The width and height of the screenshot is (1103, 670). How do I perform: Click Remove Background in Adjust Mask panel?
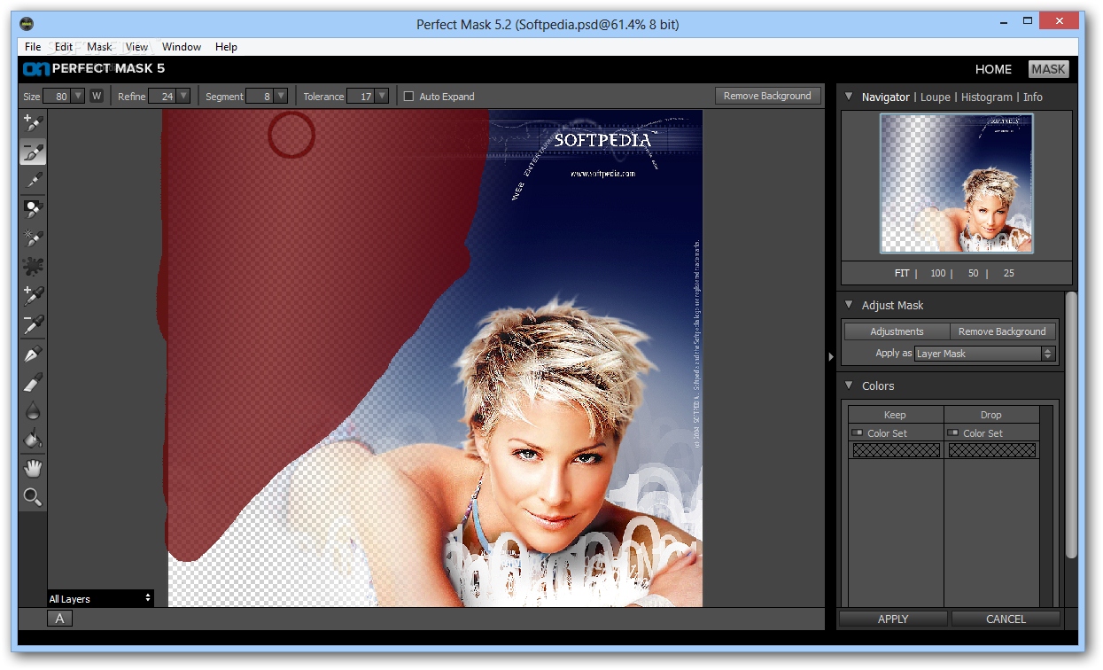[1002, 331]
